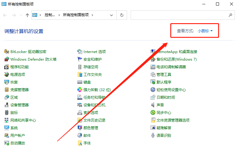The height and width of the screenshot is (153, 237).
Task: Click the 语音识别 microphone icon
Action: [153, 136]
